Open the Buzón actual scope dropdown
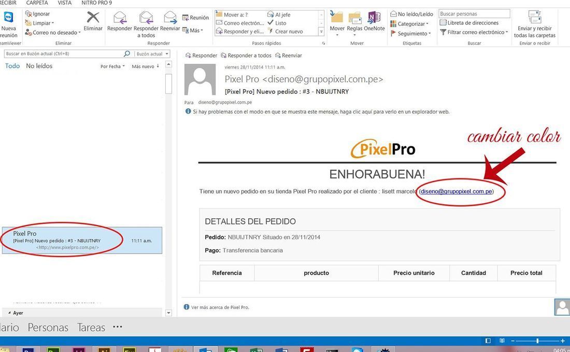570x352 pixels. [152, 54]
